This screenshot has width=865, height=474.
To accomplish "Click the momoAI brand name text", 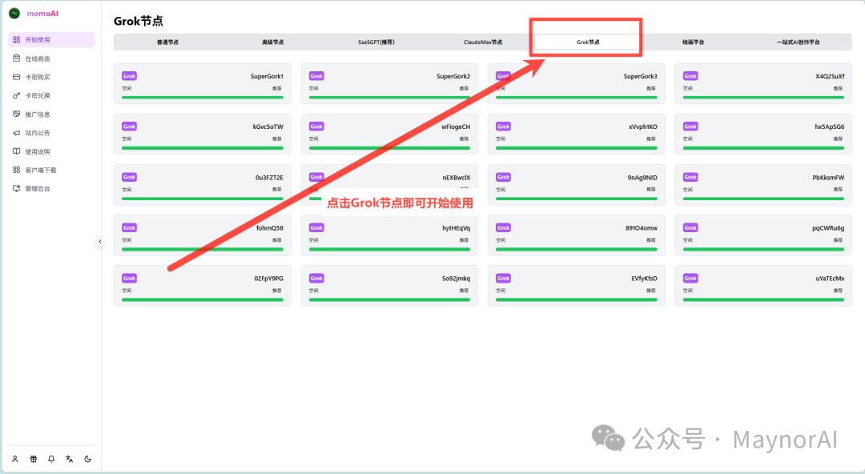I will click(x=42, y=14).
